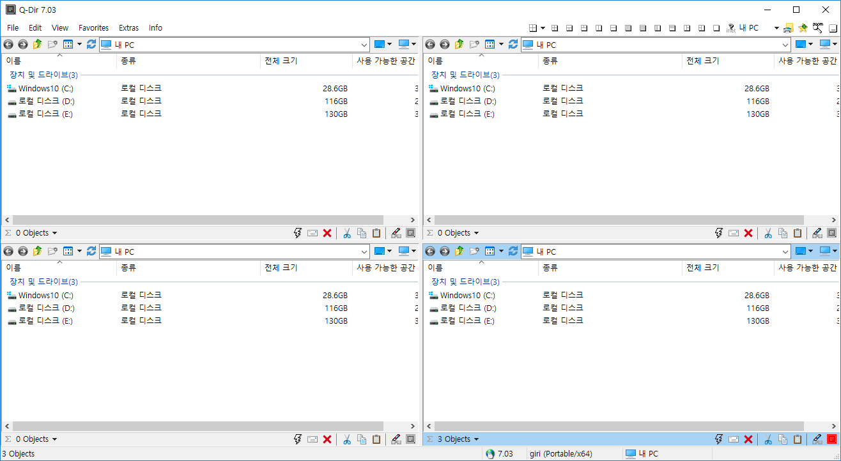Click scroll right arrow in top-right pane
This screenshot has height=461, width=841.
[x=834, y=220]
